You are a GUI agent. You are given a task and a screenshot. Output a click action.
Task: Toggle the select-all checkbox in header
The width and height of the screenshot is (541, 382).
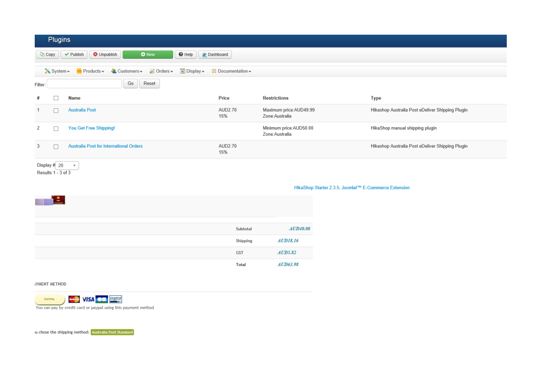[56, 98]
